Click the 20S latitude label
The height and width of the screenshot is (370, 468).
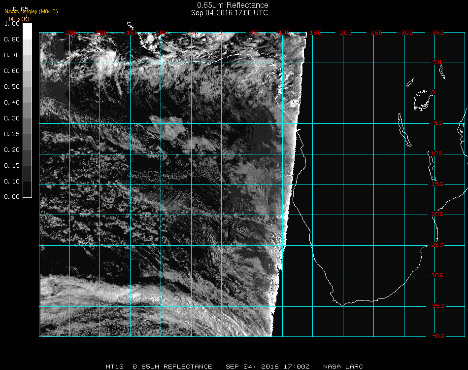(437, 215)
